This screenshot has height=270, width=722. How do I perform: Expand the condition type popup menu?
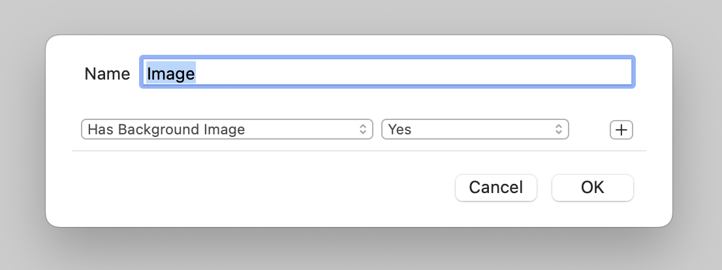(x=227, y=129)
